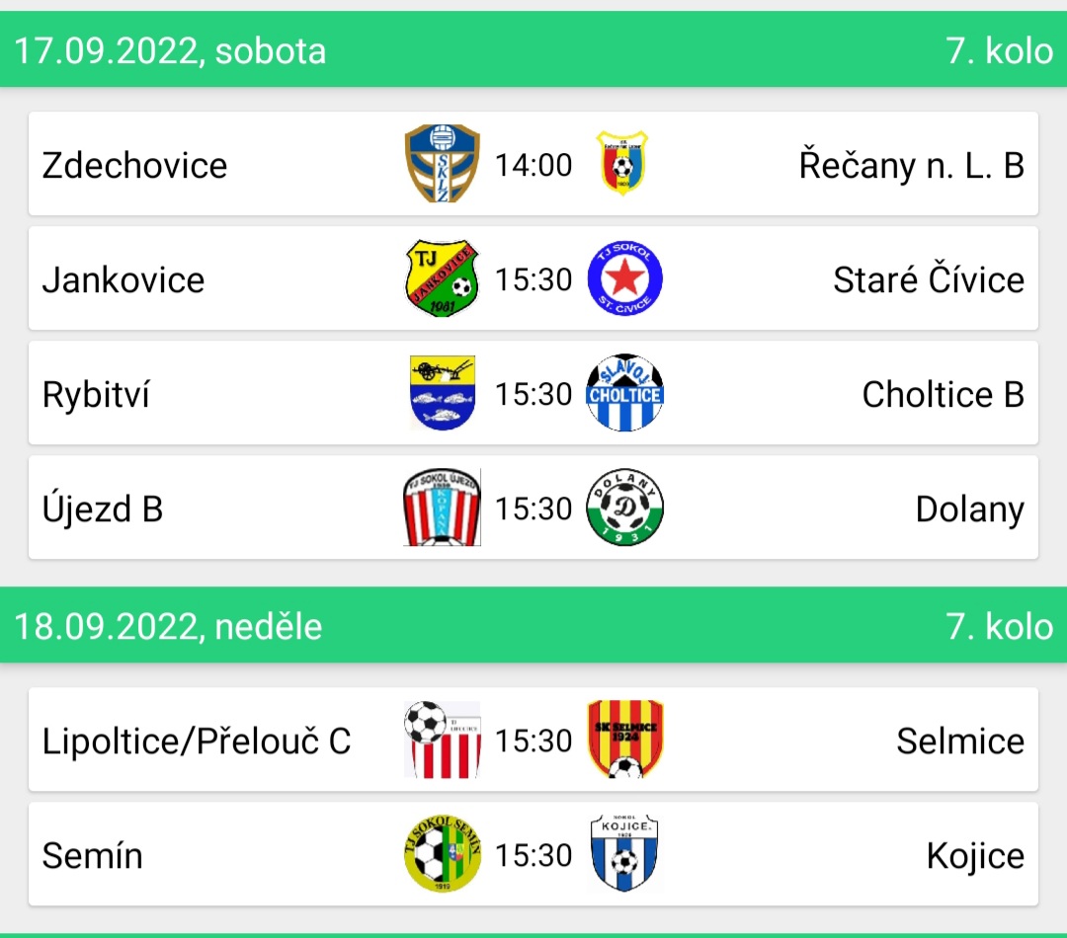Select the Rybitví coat of arms icon
This screenshot has width=1067, height=938.
click(443, 393)
